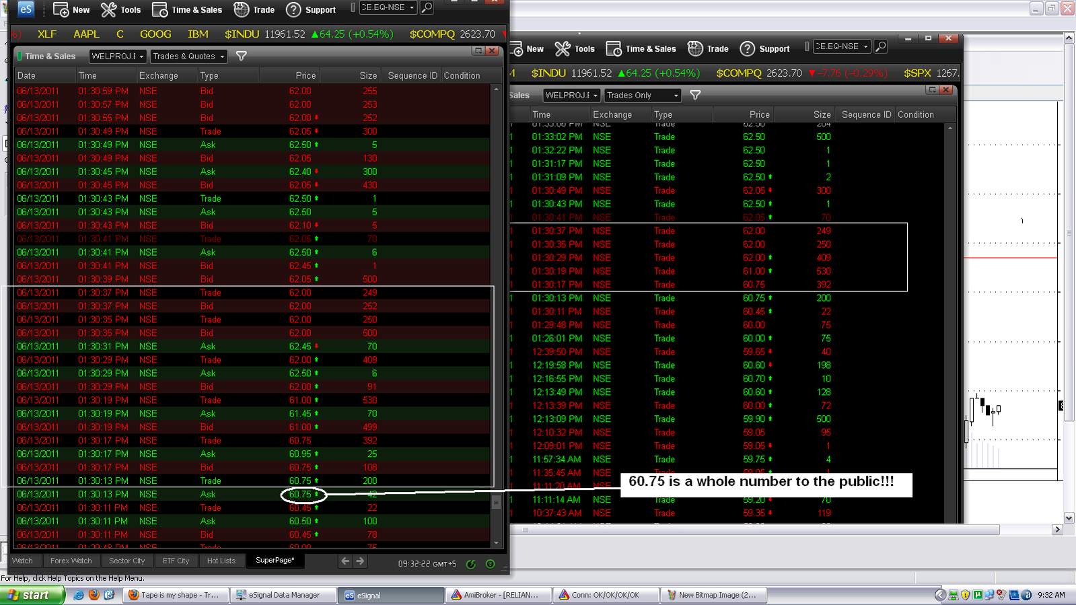
Task: Switch to the Hot Lists tab
Action: point(221,561)
